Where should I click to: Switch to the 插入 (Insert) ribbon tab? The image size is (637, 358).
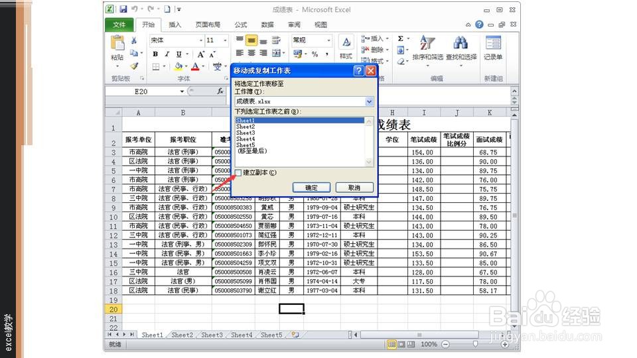pyautogui.click(x=175, y=25)
